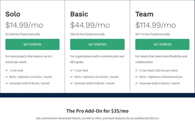The width and height of the screenshot is (195, 121).
Task: Click the $114.99/mo price text
Action: point(155,25)
